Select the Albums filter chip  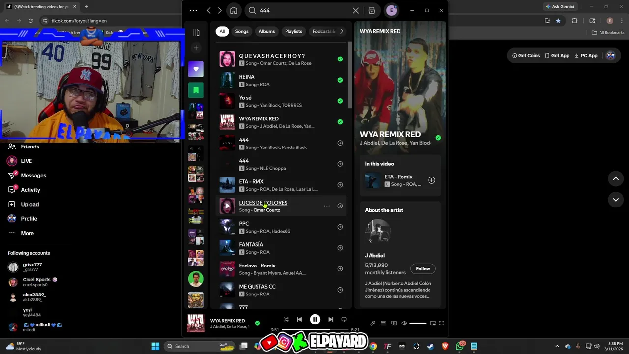click(x=267, y=31)
